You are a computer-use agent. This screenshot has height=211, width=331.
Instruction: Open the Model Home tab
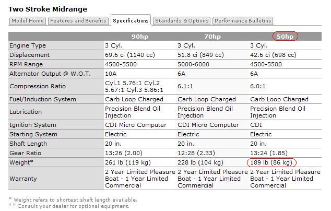tap(28, 21)
